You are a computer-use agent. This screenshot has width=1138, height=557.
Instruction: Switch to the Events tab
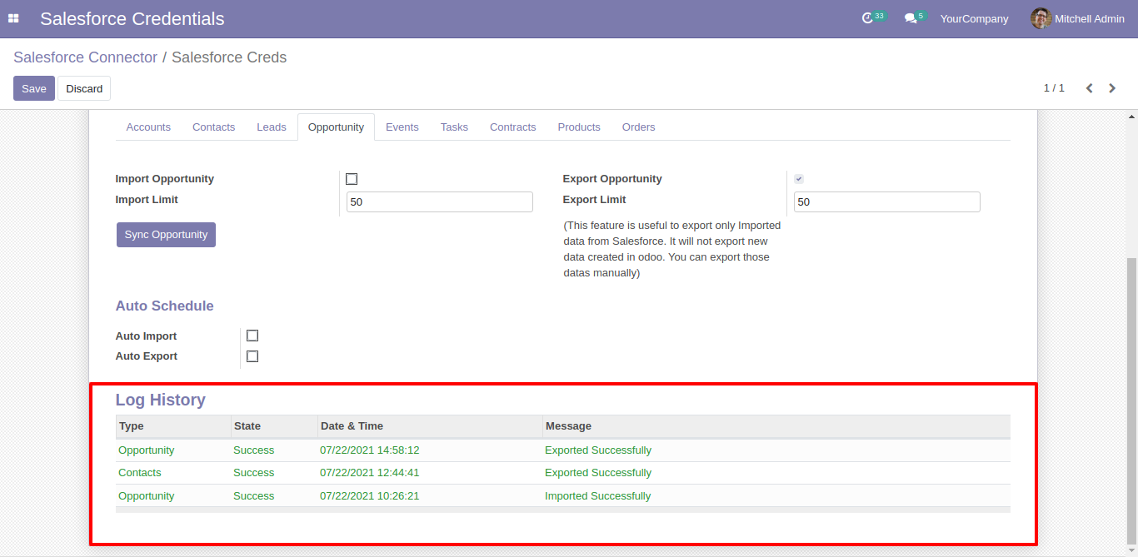402,127
